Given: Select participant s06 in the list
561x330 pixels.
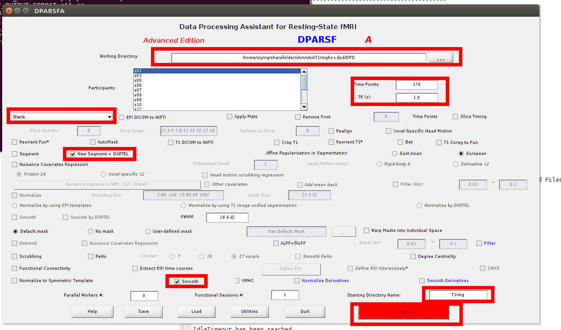Looking at the screenshot, I should pos(217,85).
